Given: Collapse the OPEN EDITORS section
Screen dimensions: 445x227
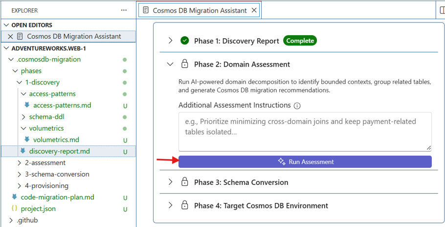Looking at the screenshot, I should [x=6, y=25].
